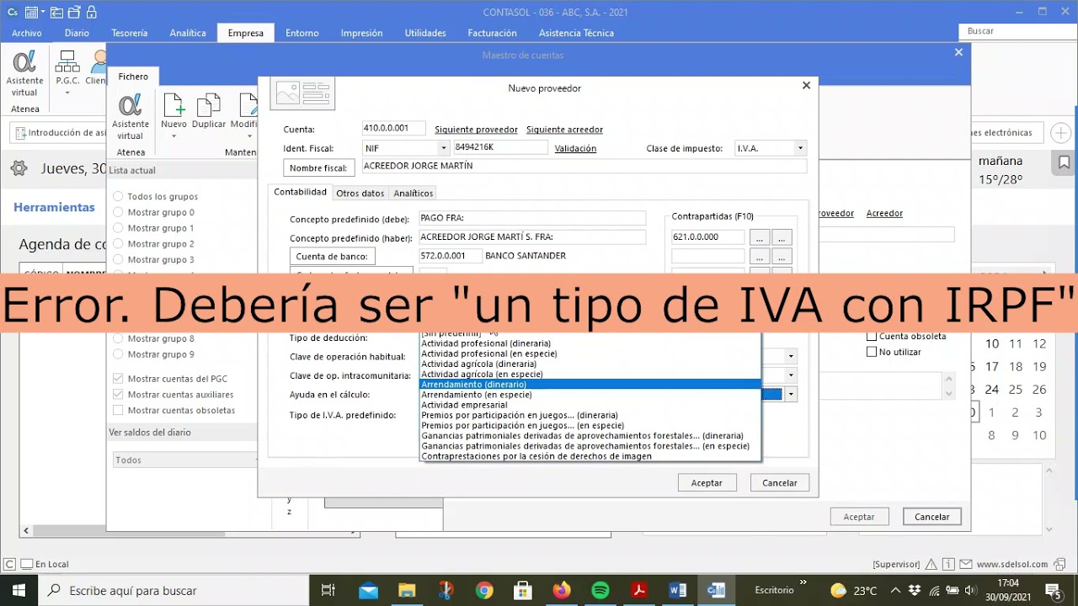Open the Ident. Fiscal NIF dropdown
The height and width of the screenshot is (606, 1078).
pyautogui.click(x=444, y=148)
